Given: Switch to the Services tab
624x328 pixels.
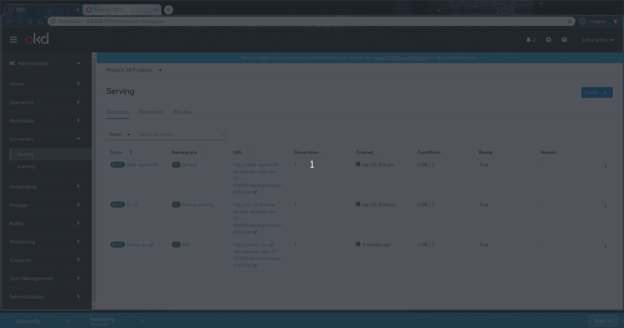Looking at the screenshot, I should [118, 112].
